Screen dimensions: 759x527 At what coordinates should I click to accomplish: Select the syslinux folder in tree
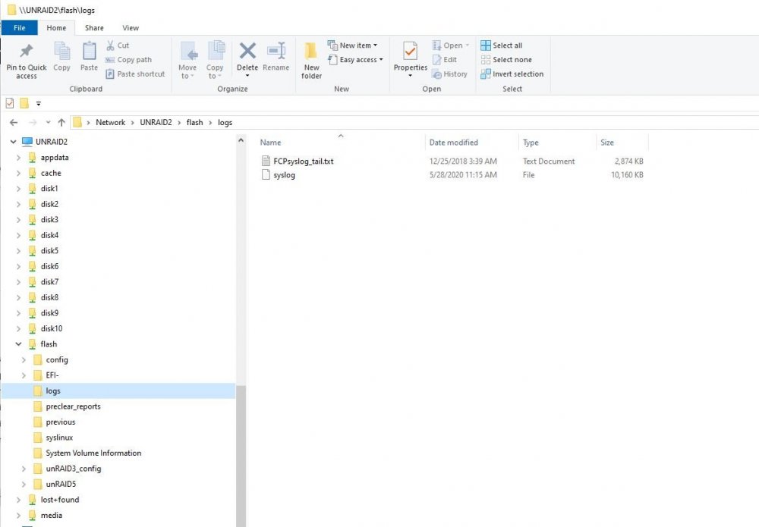(59, 438)
